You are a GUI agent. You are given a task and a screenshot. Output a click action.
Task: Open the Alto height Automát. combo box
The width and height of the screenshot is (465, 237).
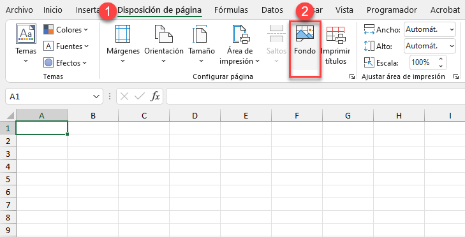point(429,47)
